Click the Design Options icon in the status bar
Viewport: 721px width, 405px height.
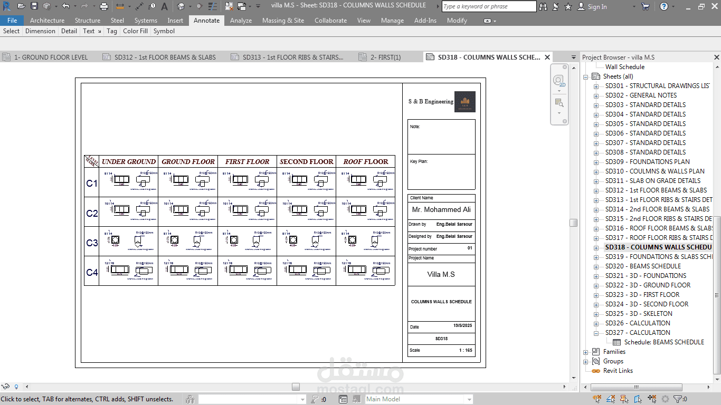click(x=343, y=399)
